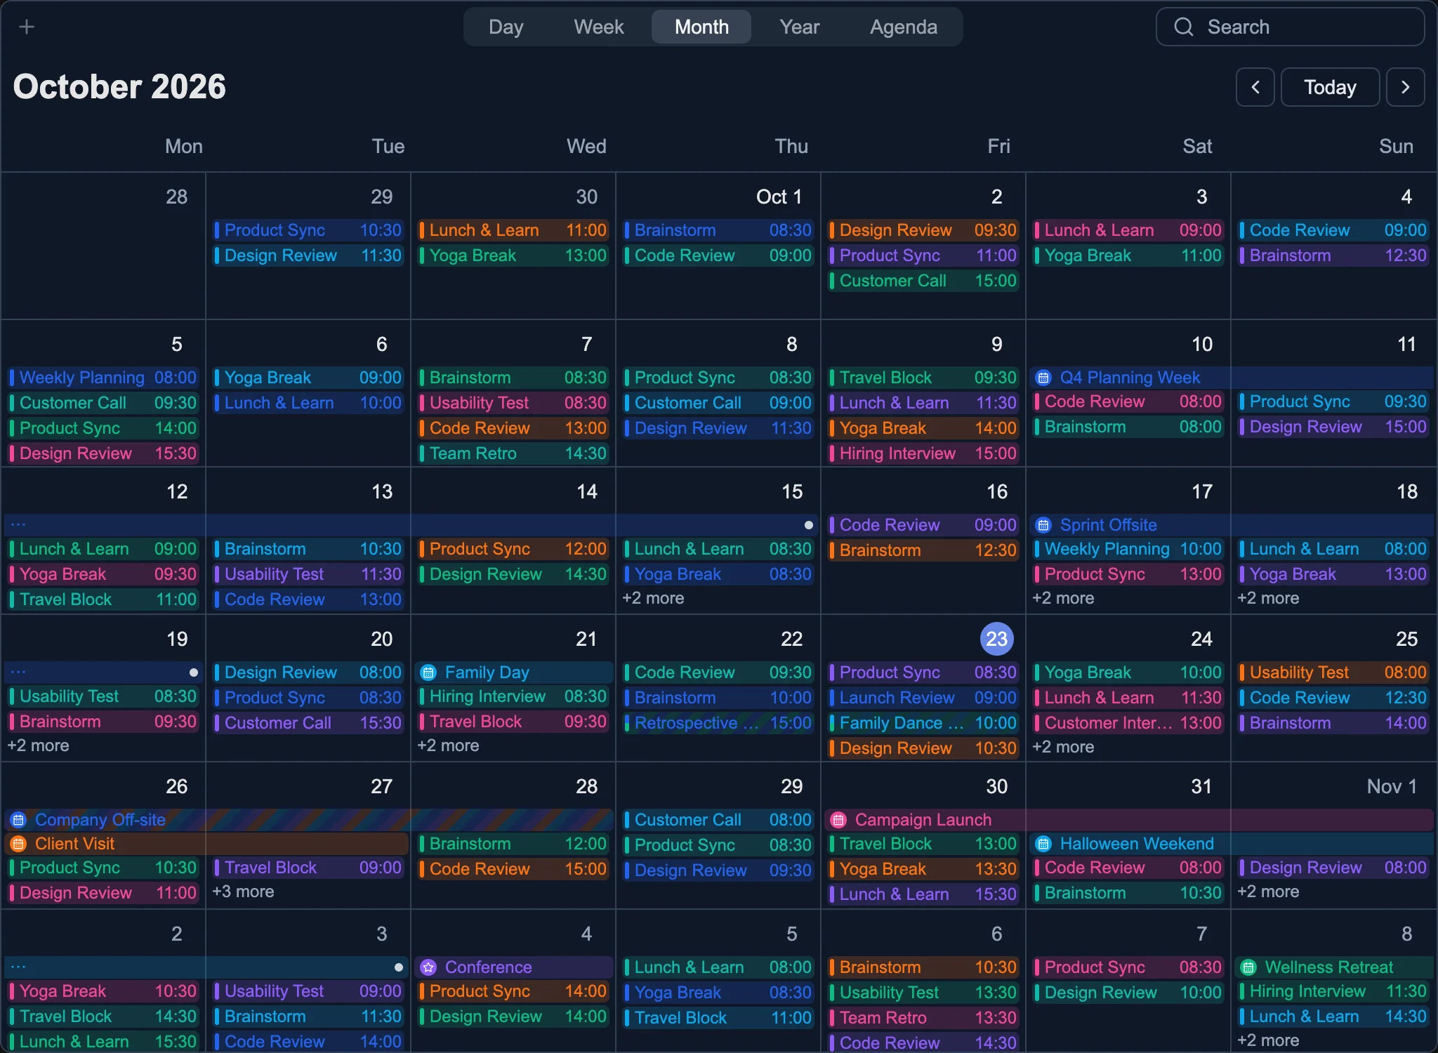Open Brainstorm event on October 16
This screenshot has width=1438, height=1053.
coord(923,550)
